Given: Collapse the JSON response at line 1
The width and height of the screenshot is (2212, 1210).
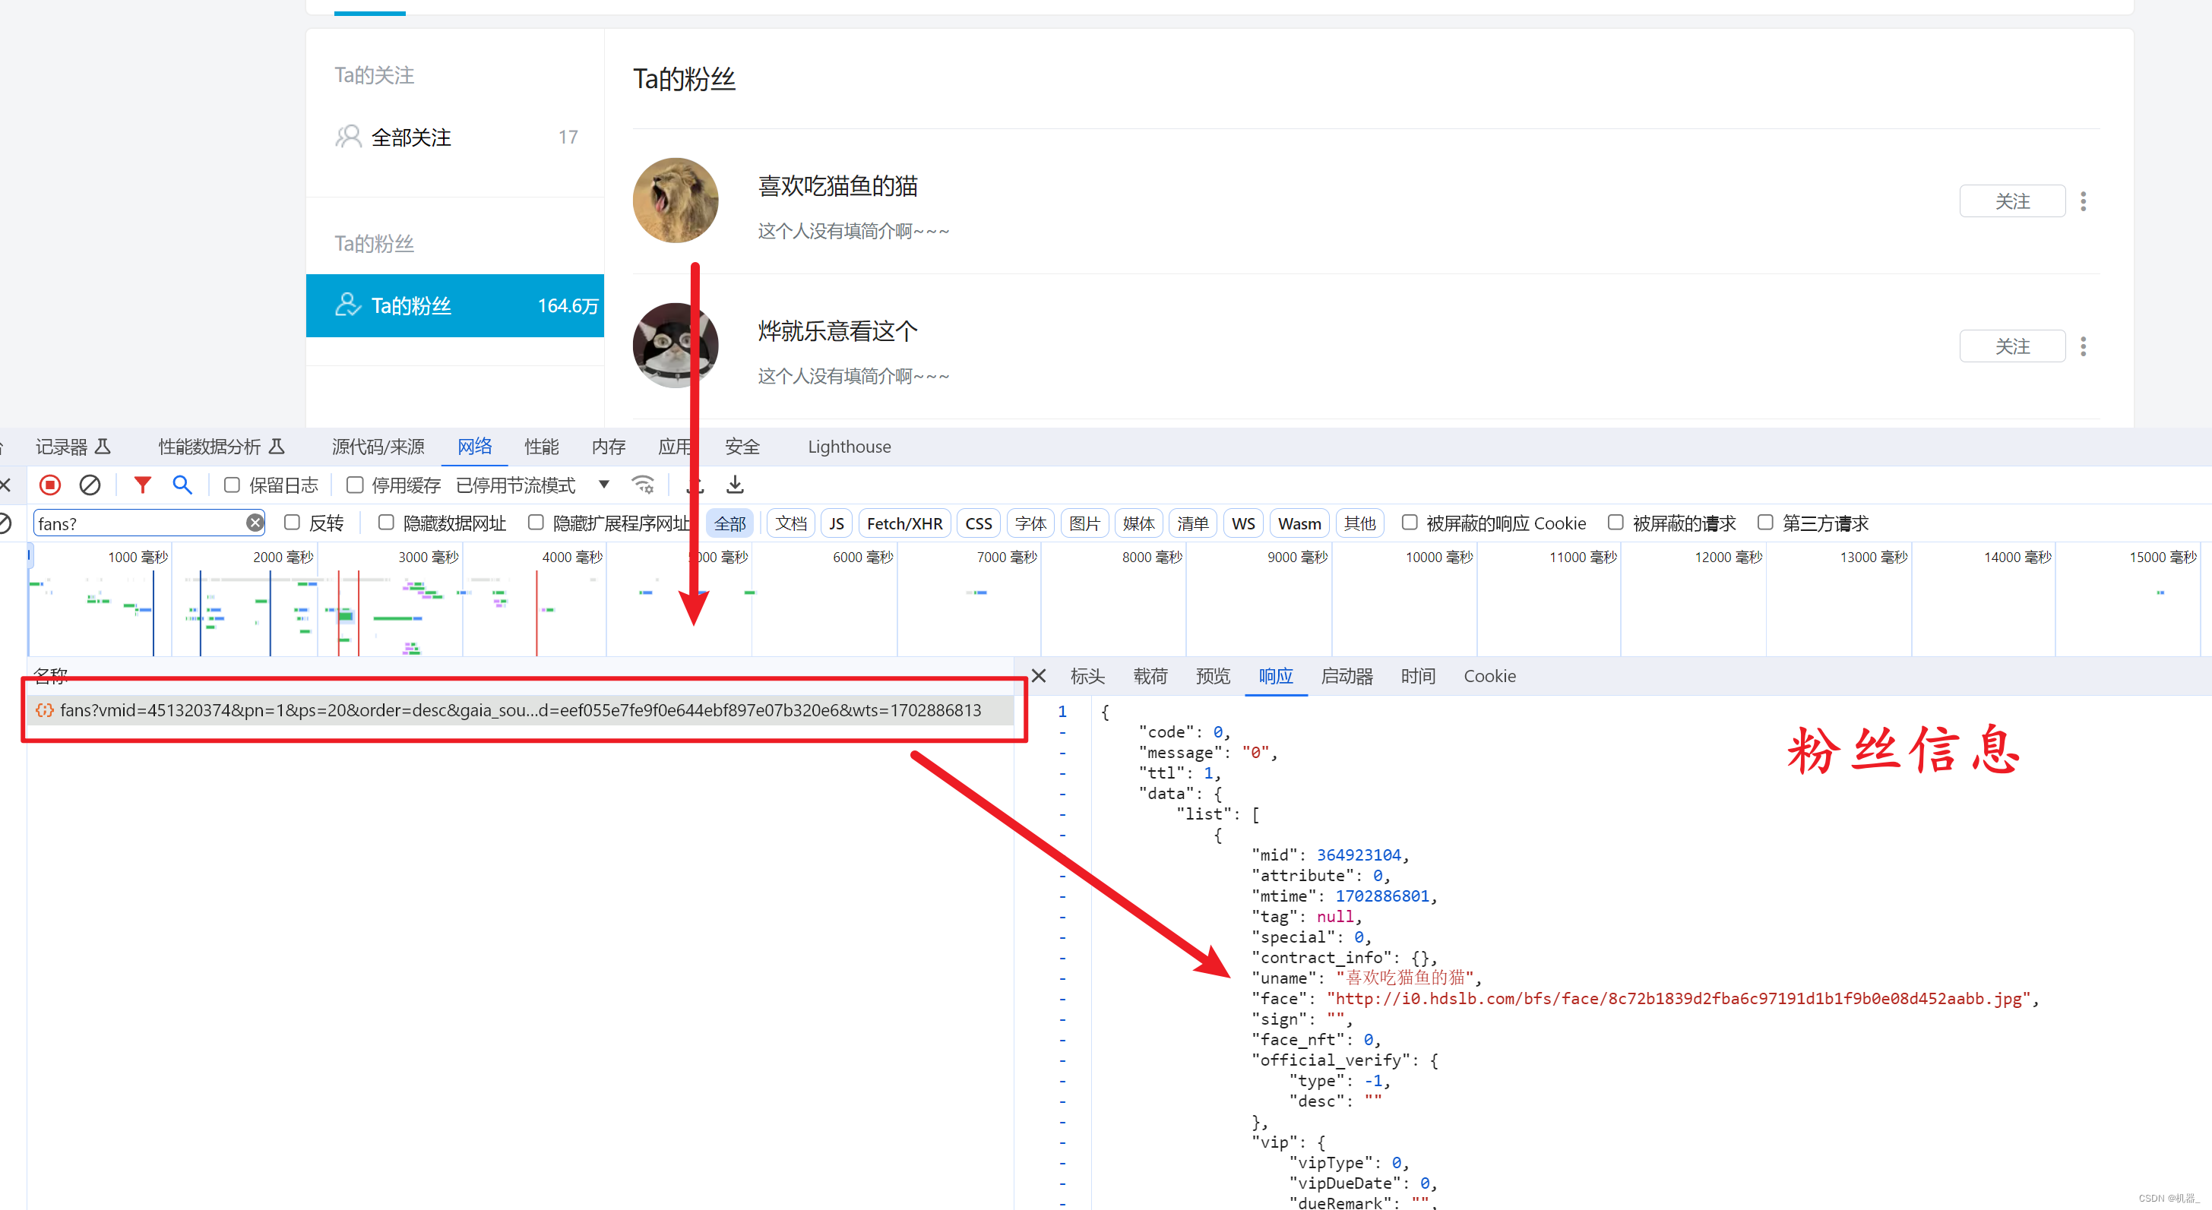Looking at the screenshot, I should pyautogui.click(x=1062, y=712).
